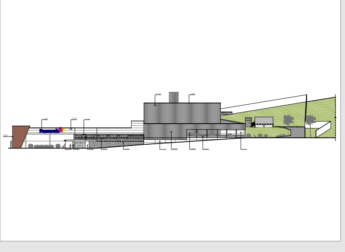This screenshot has width=345, height=252.
Task: Click the blue store name sign
Action: pos(48,131)
